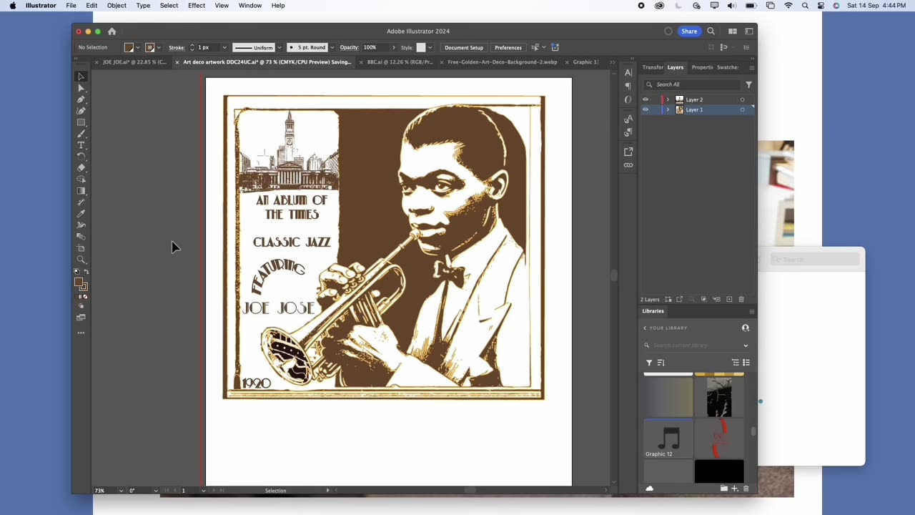The height and width of the screenshot is (515, 915).
Task: Open the Window menu
Action: tap(250, 6)
